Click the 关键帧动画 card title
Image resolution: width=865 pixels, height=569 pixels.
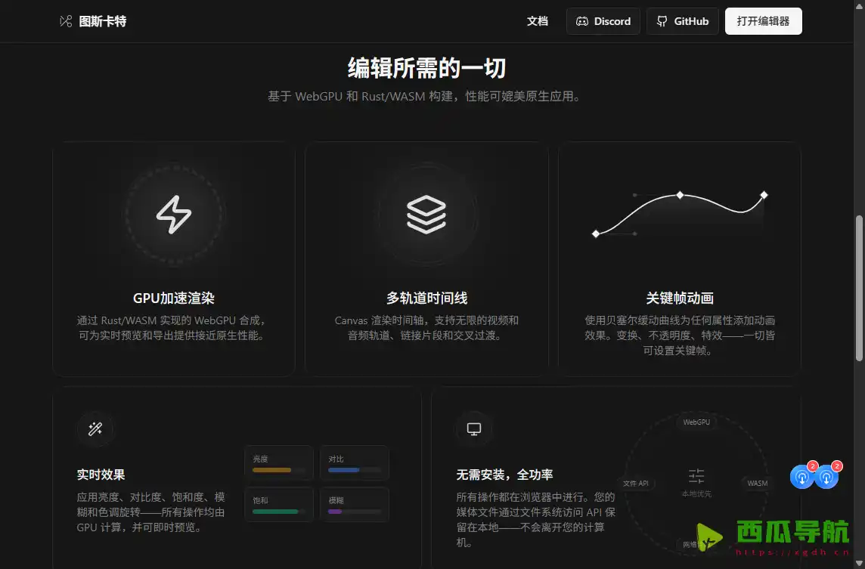pyautogui.click(x=680, y=298)
